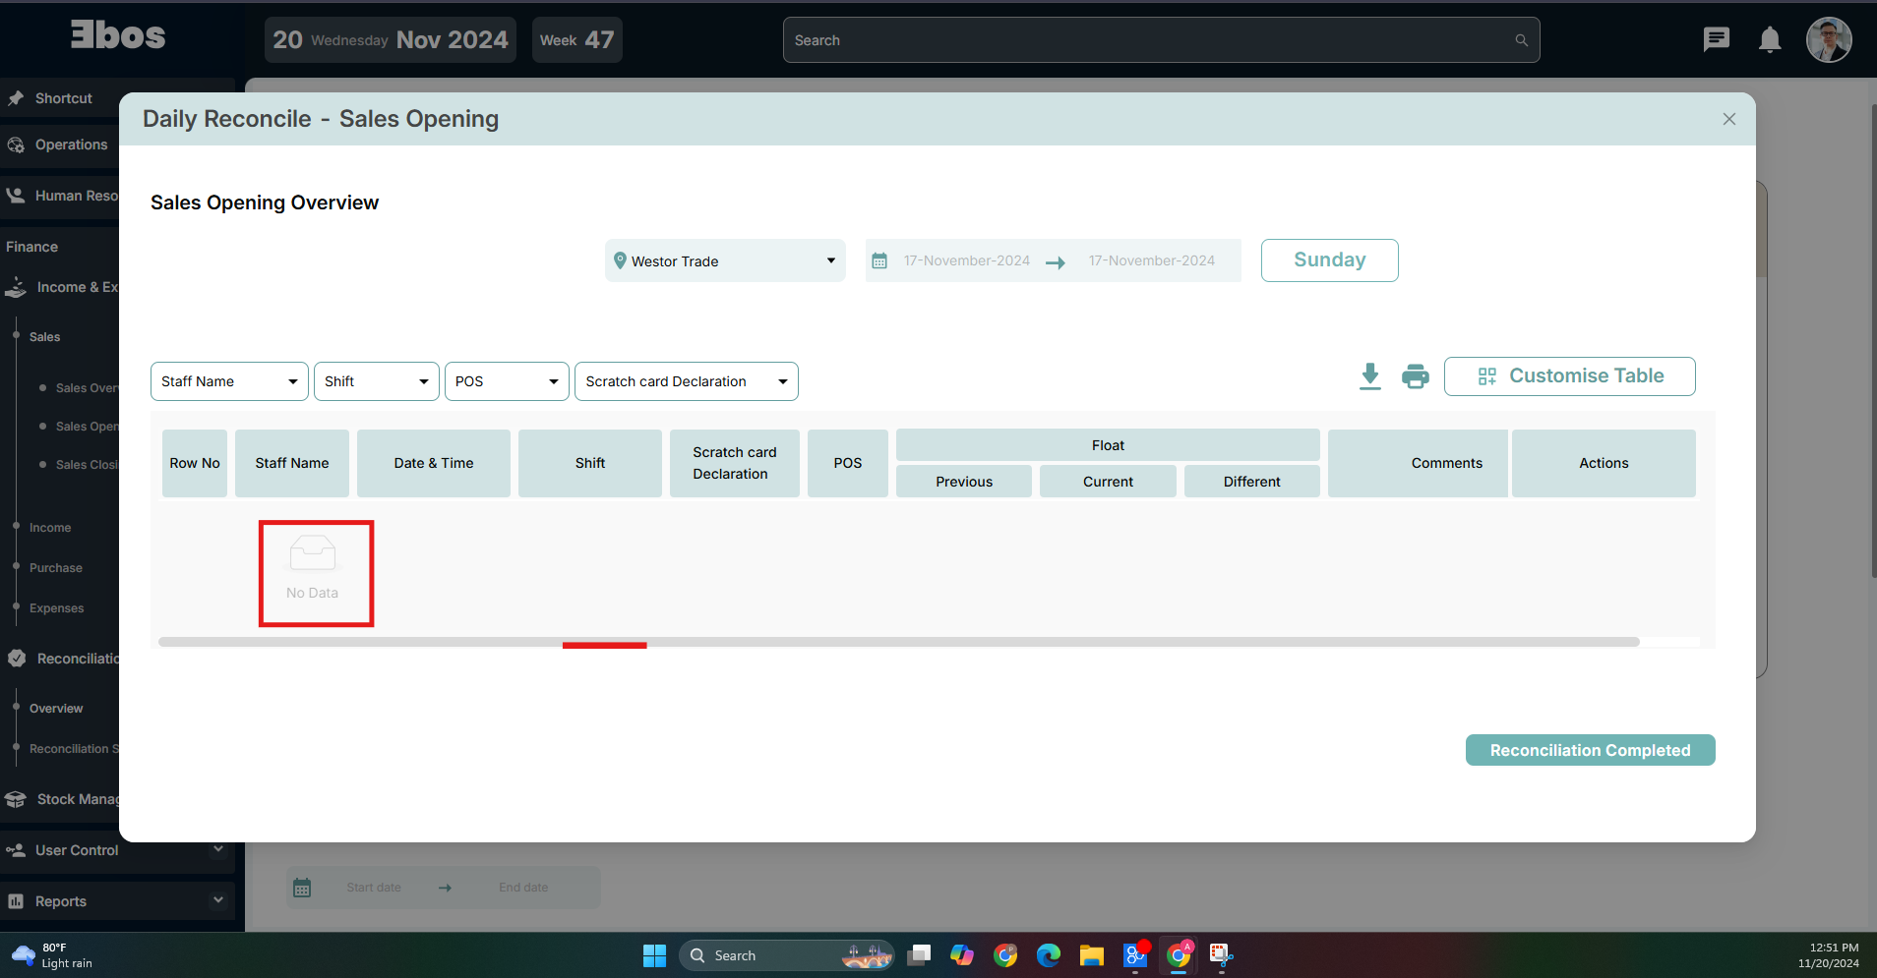Viewport: 1877px width, 978px height.
Task: Open Microsoft Edge from taskbar
Action: (x=1048, y=955)
